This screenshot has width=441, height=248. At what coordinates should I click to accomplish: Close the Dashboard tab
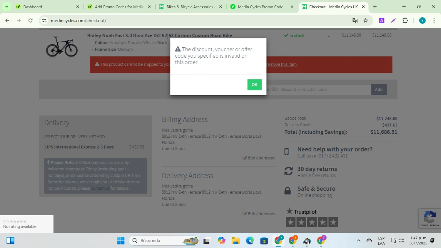[78, 7]
